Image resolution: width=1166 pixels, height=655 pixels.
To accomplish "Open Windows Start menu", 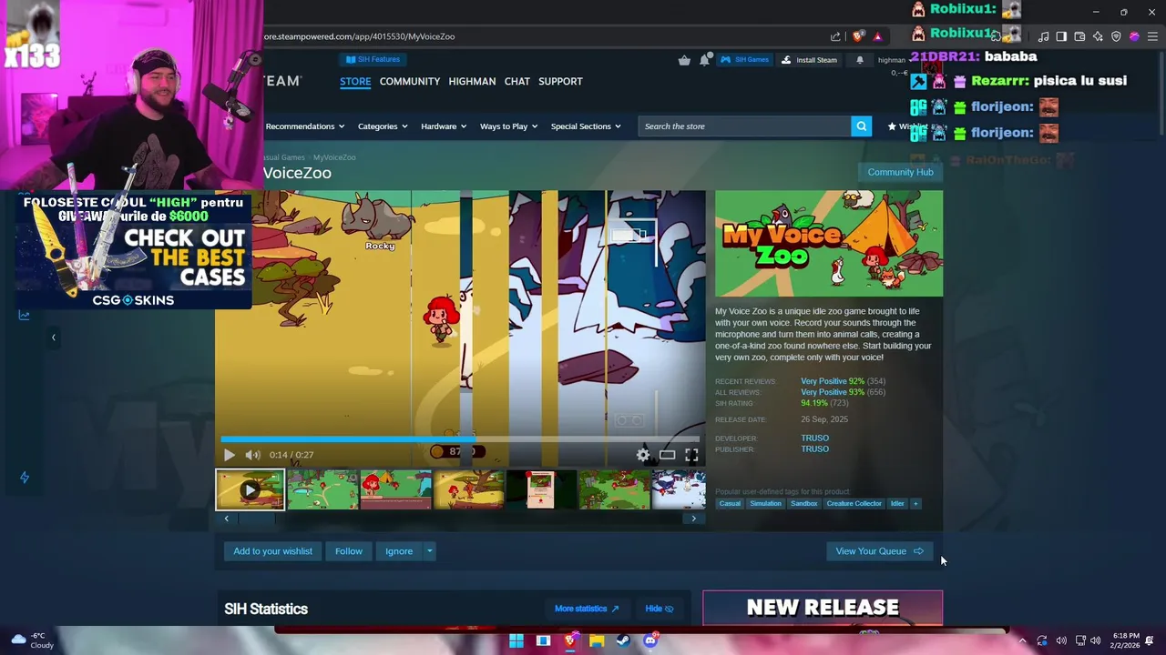I will (517, 640).
